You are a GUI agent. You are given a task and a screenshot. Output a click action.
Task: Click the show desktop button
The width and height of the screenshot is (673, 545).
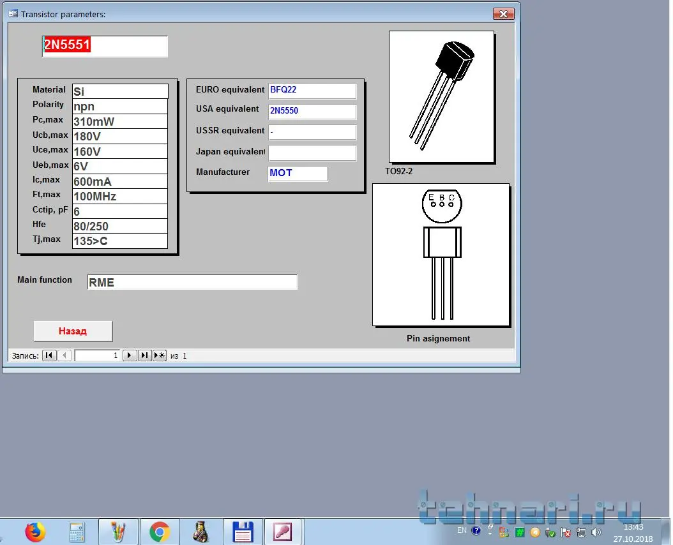667,532
